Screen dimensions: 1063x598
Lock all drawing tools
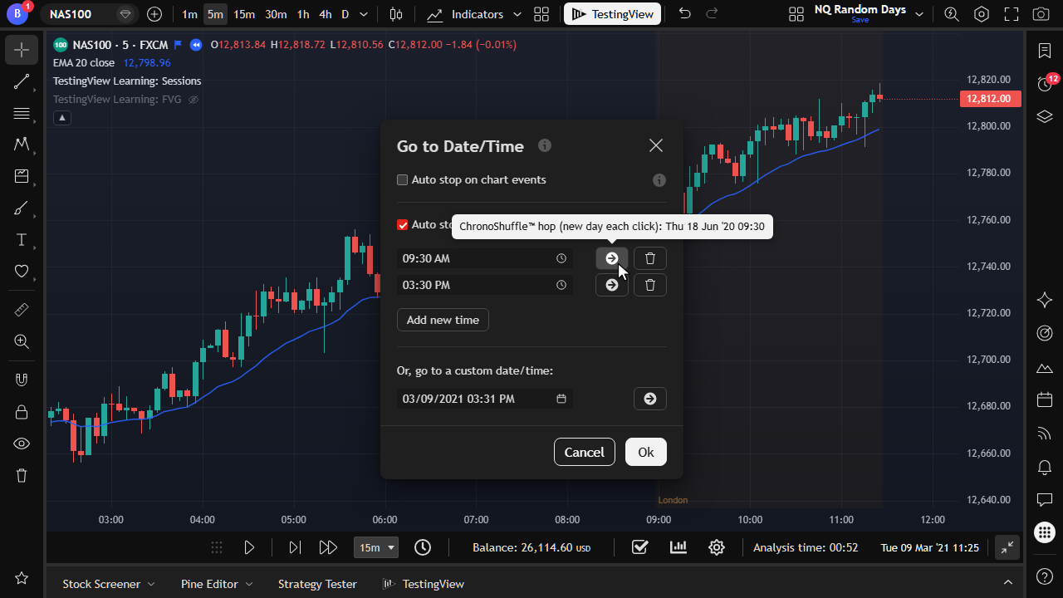point(22,411)
